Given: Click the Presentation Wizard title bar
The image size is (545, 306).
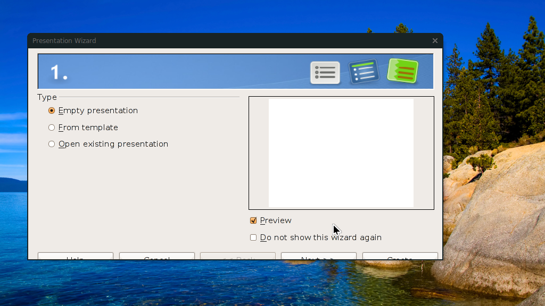Looking at the screenshot, I should tap(229, 40).
